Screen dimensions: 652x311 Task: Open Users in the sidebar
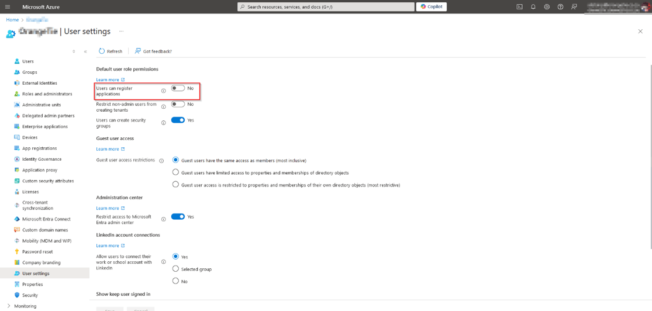click(x=28, y=61)
